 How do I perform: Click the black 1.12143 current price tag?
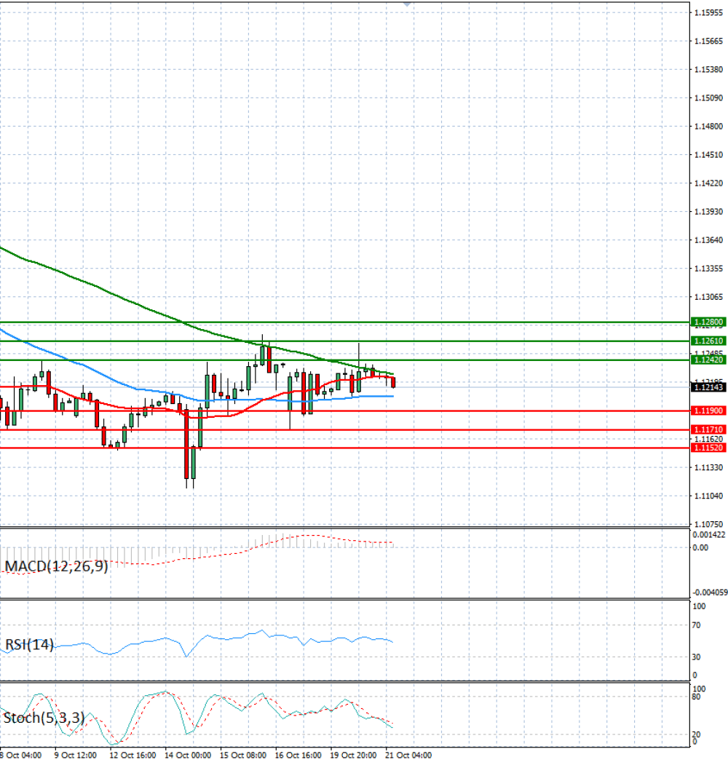pos(708,387)
